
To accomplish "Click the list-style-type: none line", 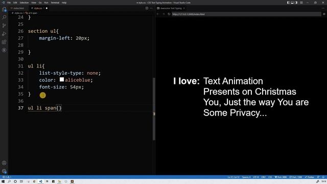I will tap(70, 73).
